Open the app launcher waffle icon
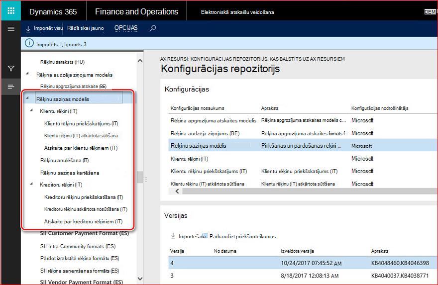 click(11, 11)
